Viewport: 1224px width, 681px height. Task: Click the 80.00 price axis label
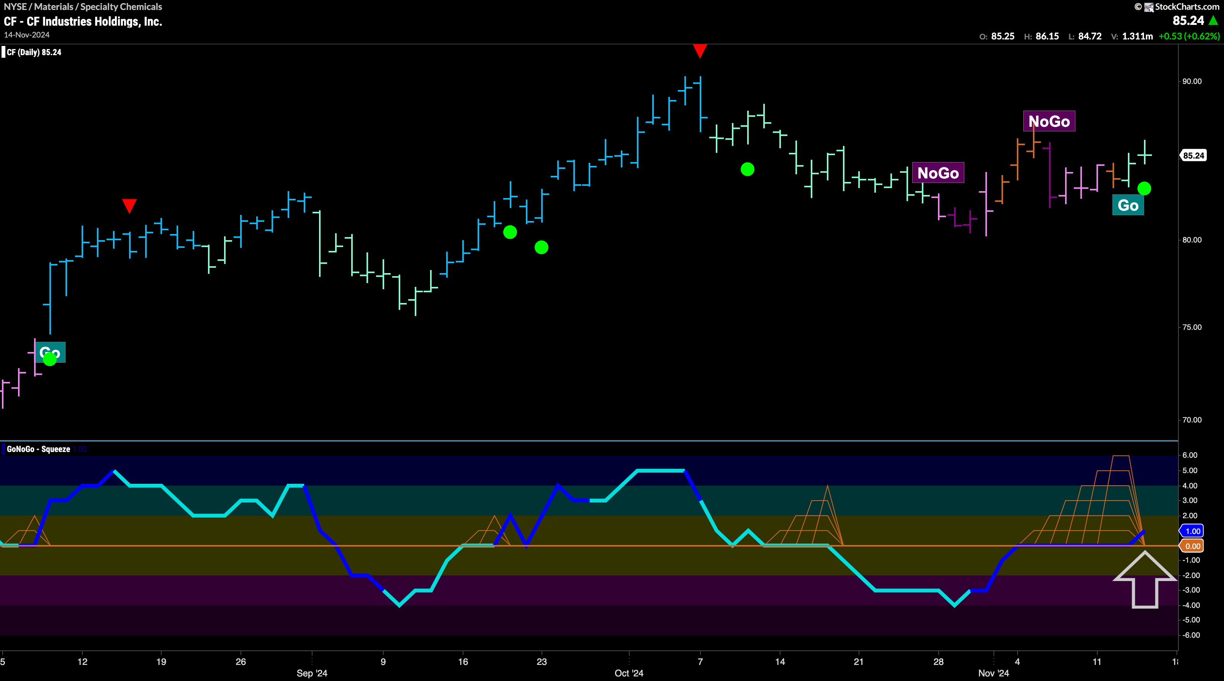pyautogui.click(x=1192, y=240)
